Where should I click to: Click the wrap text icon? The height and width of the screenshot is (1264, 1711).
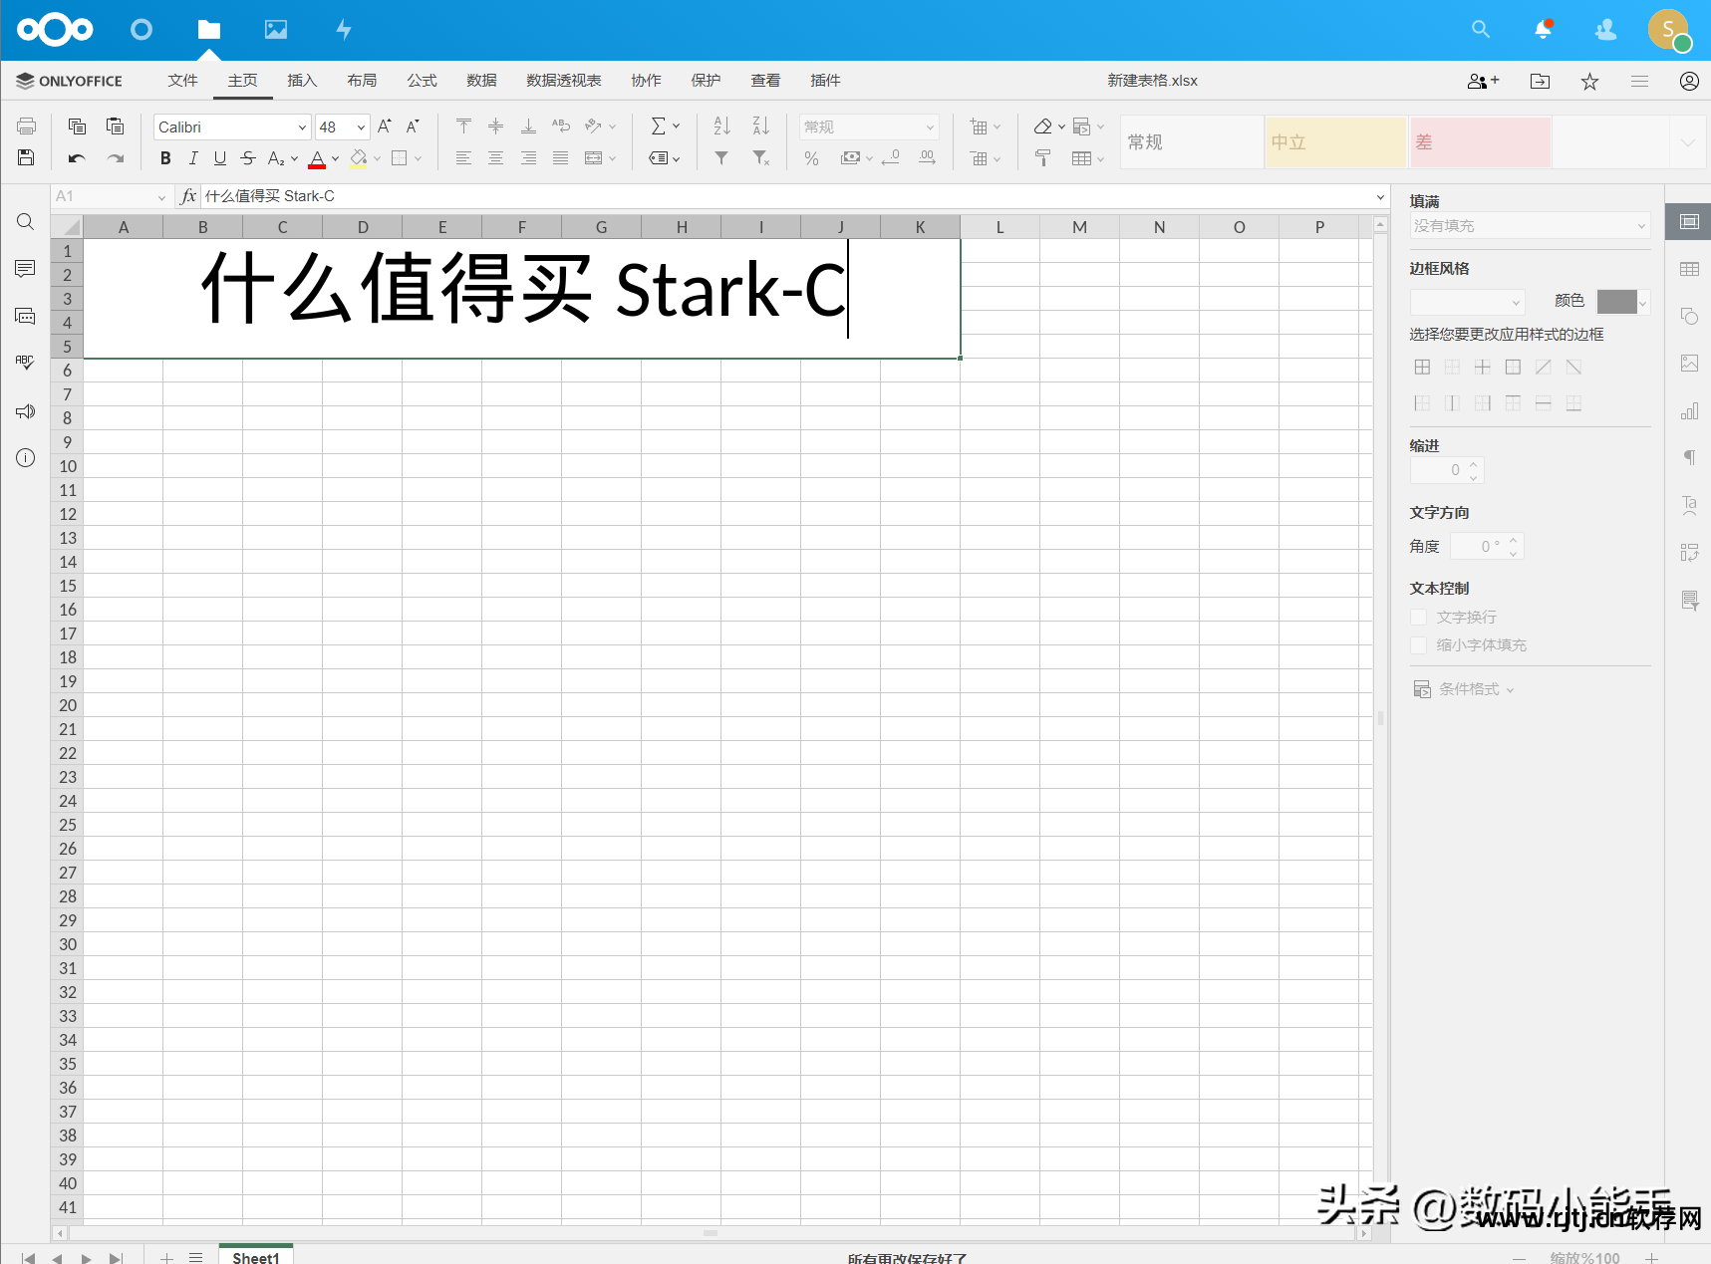pos(561,126)
